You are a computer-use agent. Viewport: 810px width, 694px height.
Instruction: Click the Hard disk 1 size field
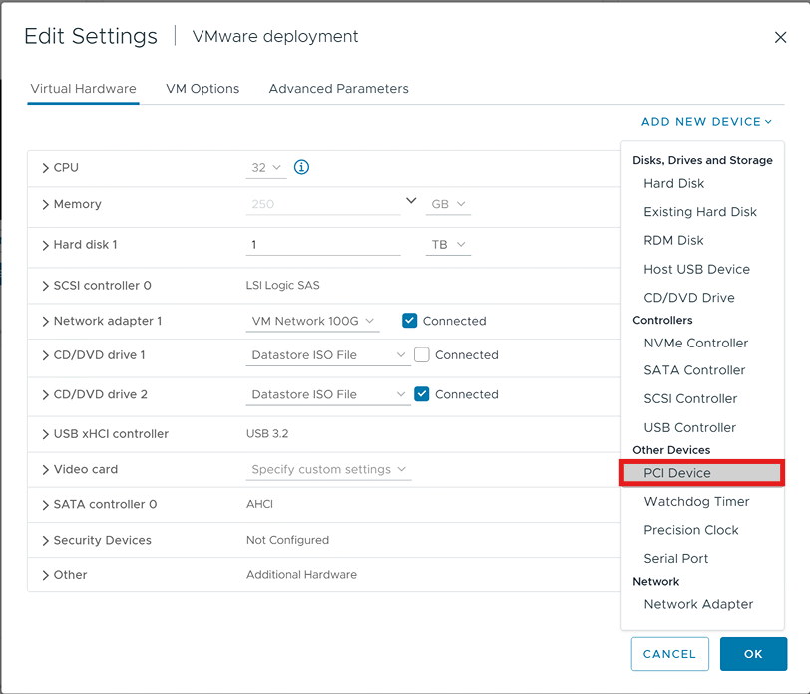[x=322, y=245]
